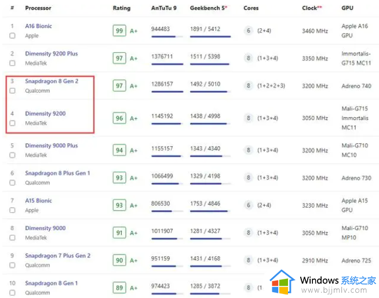Open the Snapdragon 8 Plus Gen 1 link

tap(57, 173)
